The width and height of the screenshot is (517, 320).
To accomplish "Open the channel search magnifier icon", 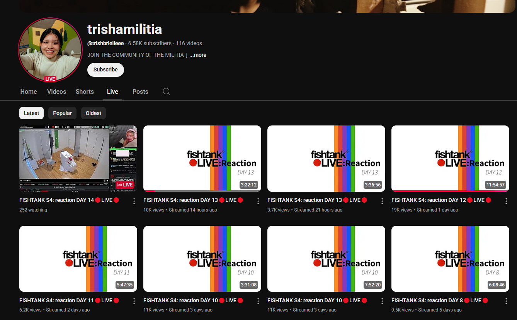I will (167, 91).
